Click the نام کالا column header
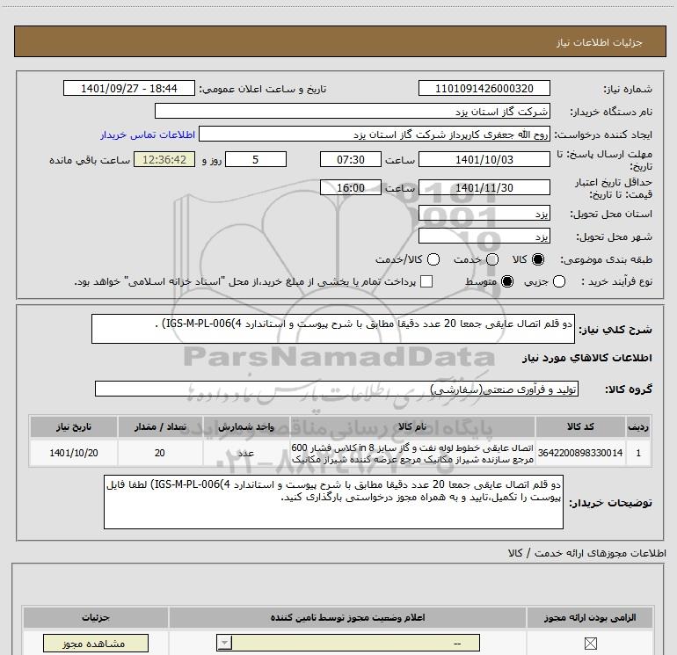 click(x=412, y=426)
